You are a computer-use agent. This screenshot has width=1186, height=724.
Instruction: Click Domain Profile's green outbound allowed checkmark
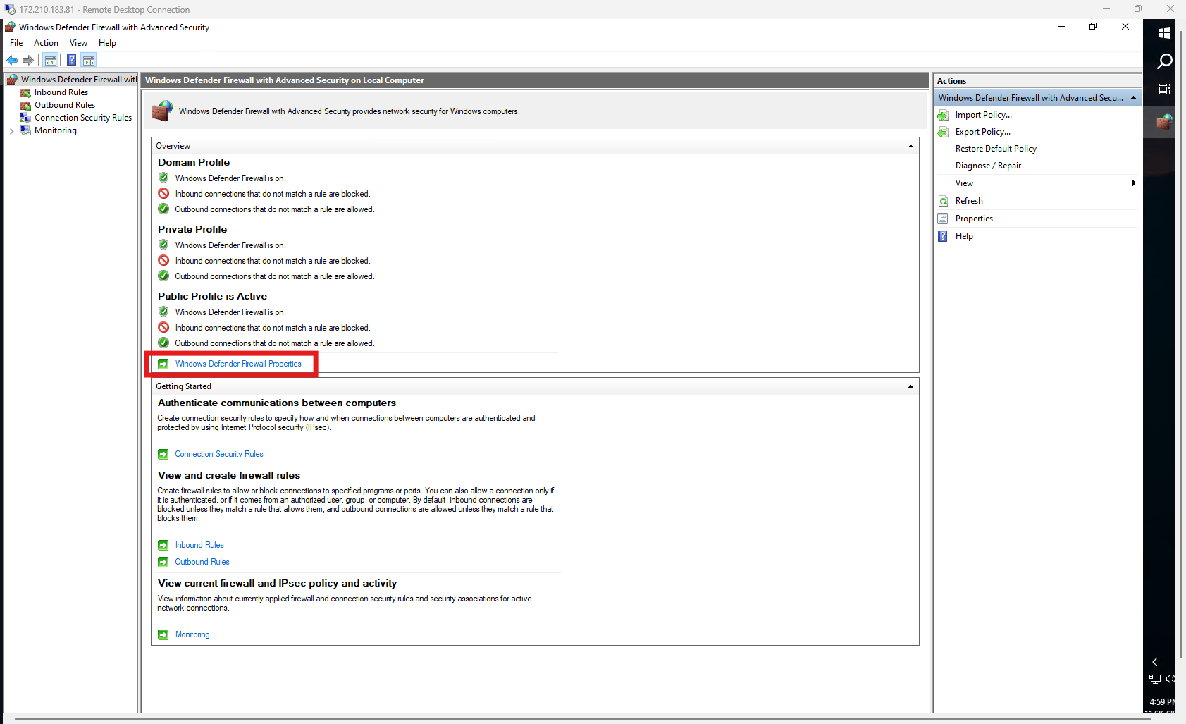pos(163,209)
